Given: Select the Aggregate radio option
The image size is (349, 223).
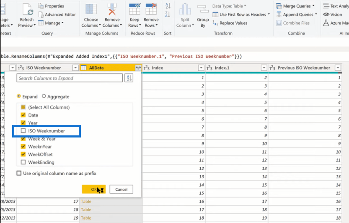Looking at the screenshot, I should [x=44, y=96].
